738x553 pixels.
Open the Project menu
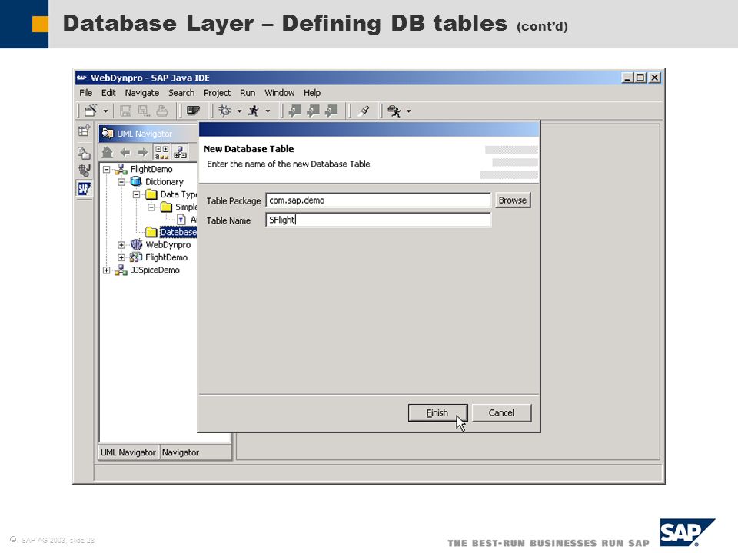pyautogui.click(x=217, y=93)
